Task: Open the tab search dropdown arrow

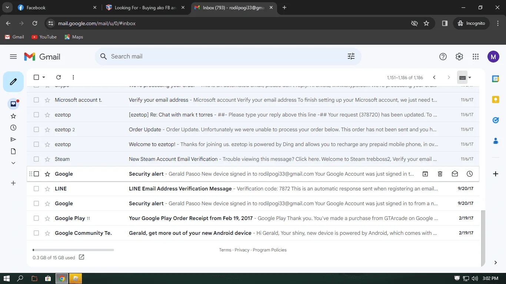Action: [x=7, y=7]
